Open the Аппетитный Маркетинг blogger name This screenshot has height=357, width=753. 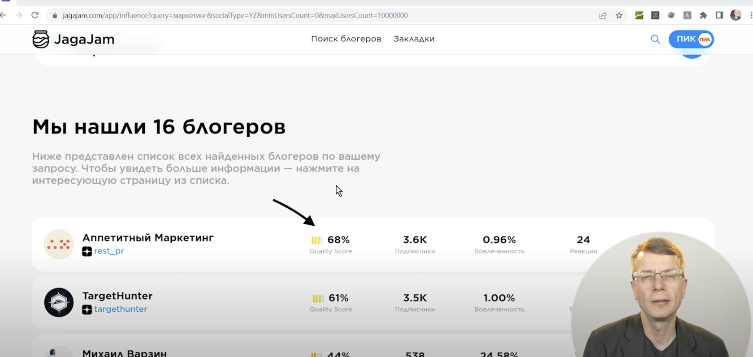point(148,238)
